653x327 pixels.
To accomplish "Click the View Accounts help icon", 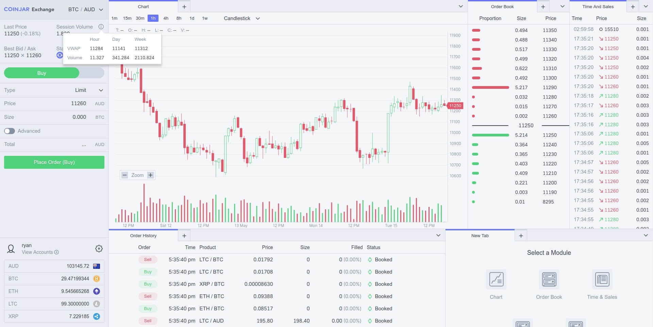I will 56,252.
